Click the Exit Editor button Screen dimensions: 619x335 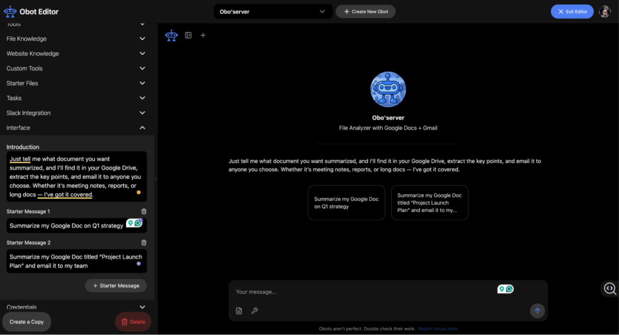click(572, 12)
